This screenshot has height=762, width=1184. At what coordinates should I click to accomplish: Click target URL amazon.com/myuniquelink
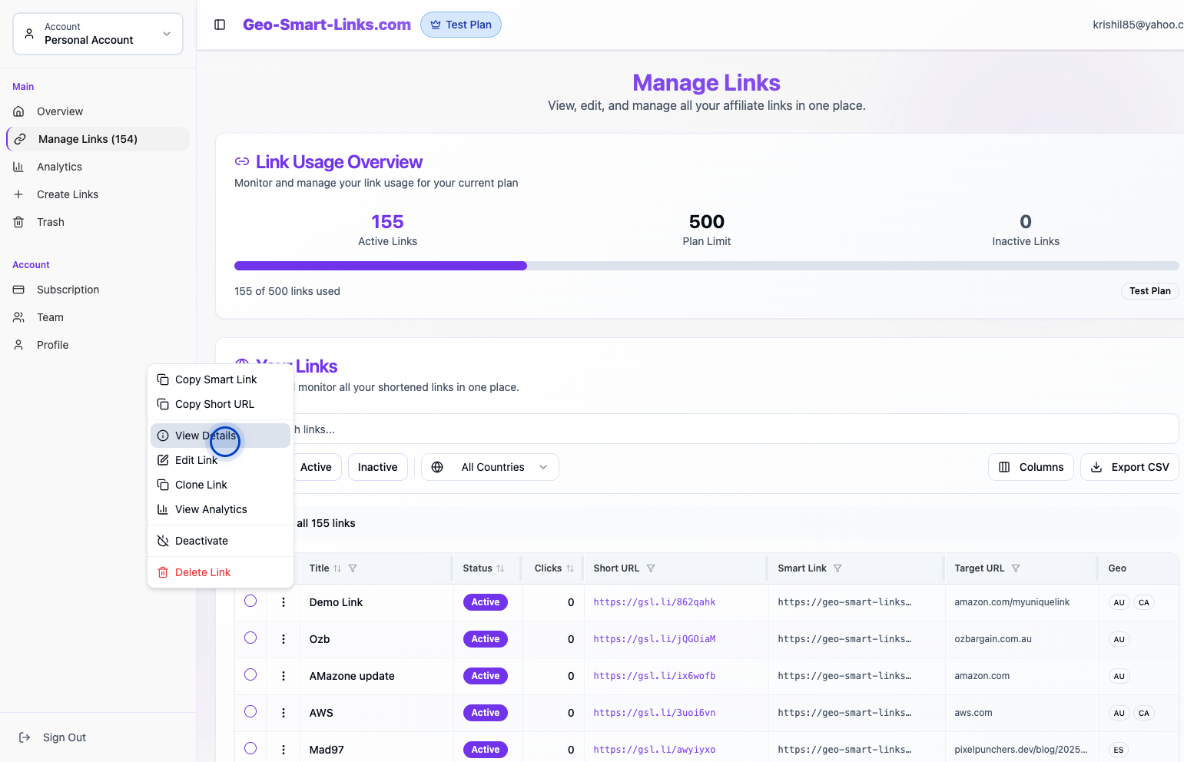click(1012, 602)
